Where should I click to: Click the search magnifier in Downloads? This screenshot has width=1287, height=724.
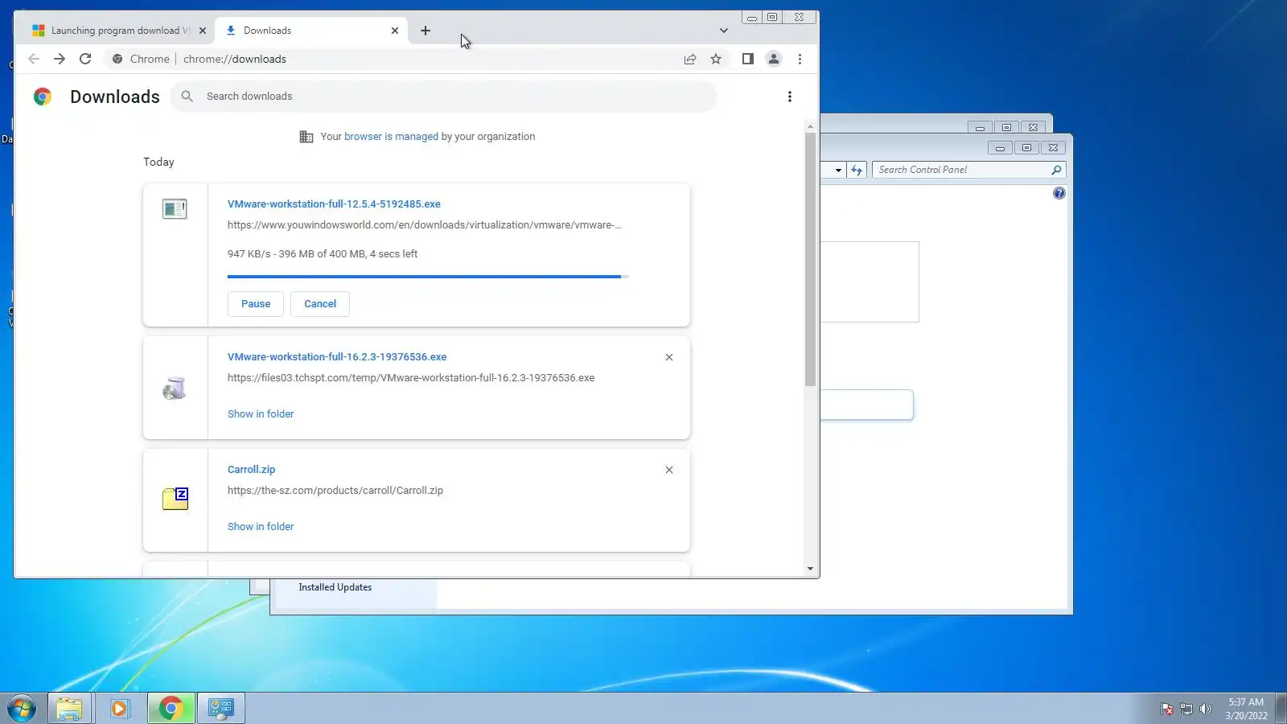pos(187,97)
